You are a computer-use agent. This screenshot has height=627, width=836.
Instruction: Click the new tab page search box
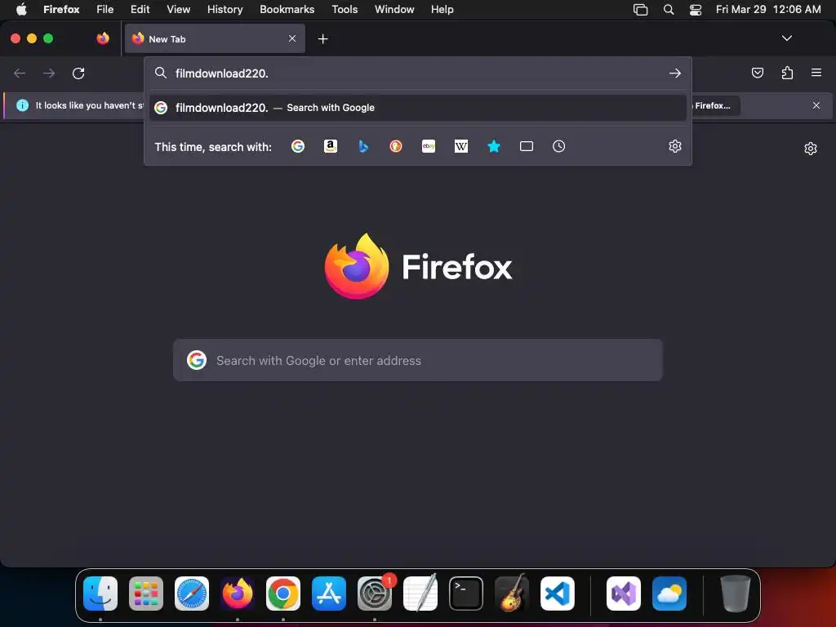coord(417,360)
